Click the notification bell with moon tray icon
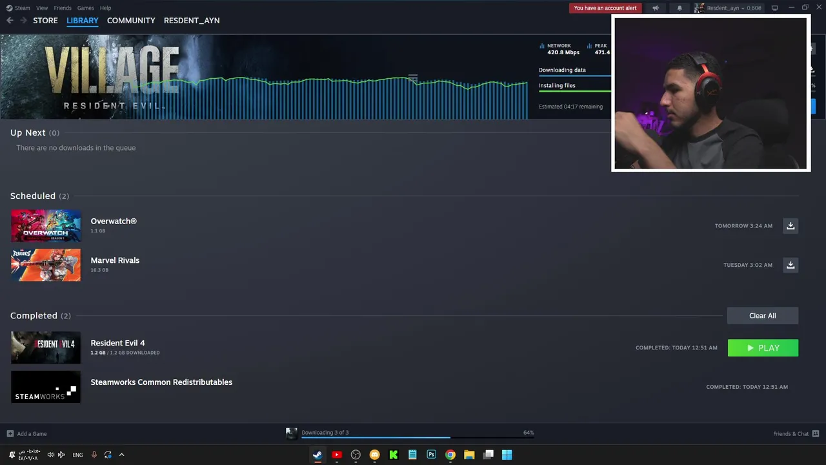Screen dimensions: 826x465 pyautogui.click(x=12, y=455)
